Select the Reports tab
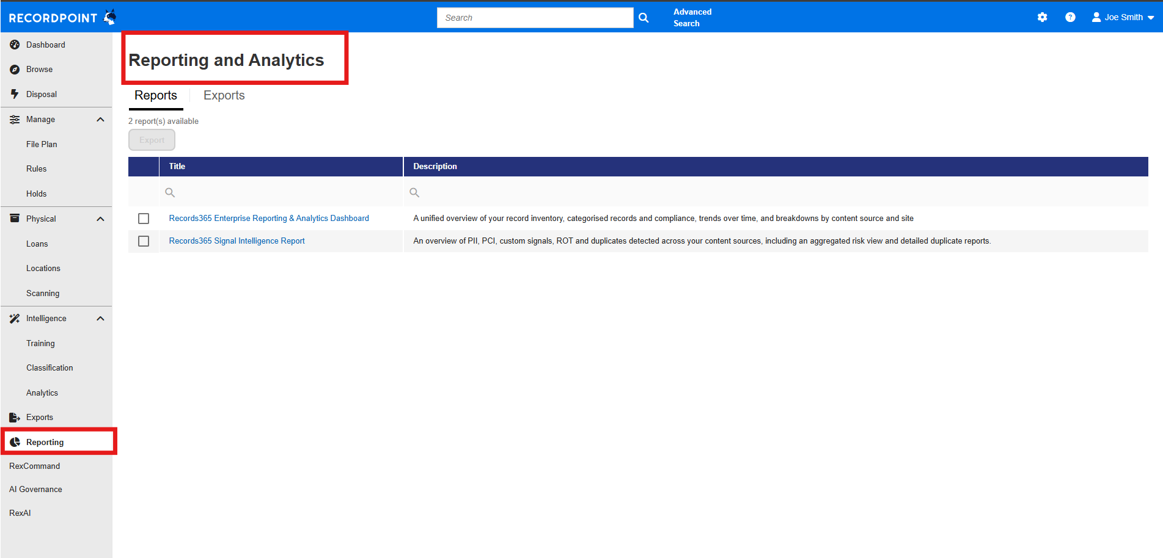 click(x=156, y=95)
